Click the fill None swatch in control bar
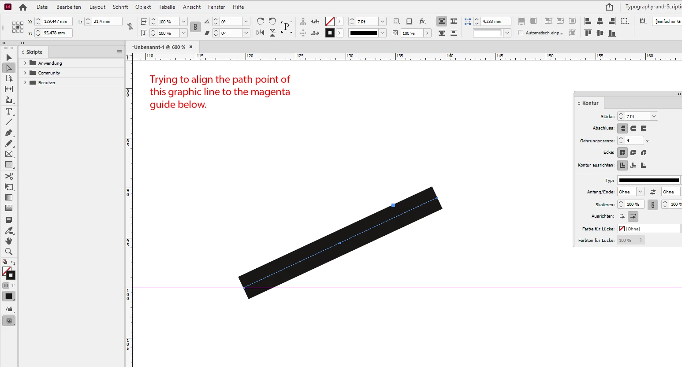This screenshot has height=367, width=682. pos(330,21)
